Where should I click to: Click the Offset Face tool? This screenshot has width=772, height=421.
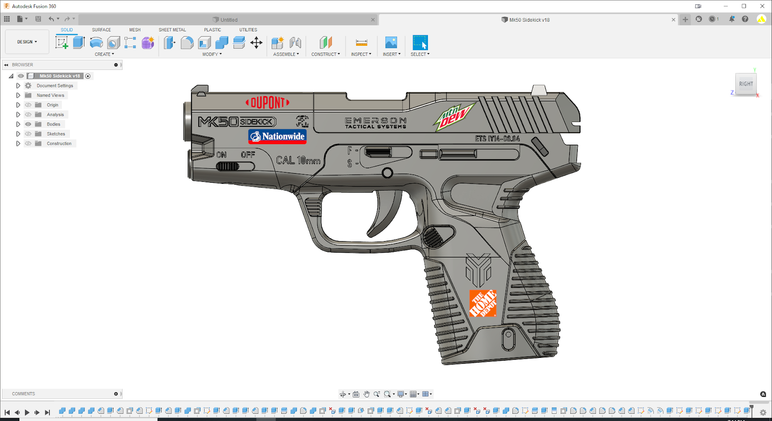(239, 42)
